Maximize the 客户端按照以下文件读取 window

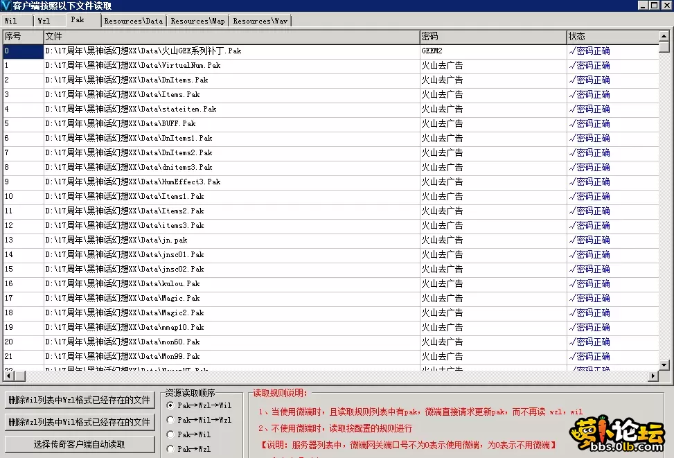654,5
